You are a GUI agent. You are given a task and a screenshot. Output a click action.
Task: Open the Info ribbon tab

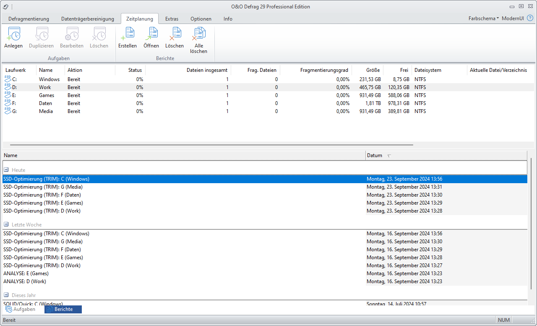(228, 19)
